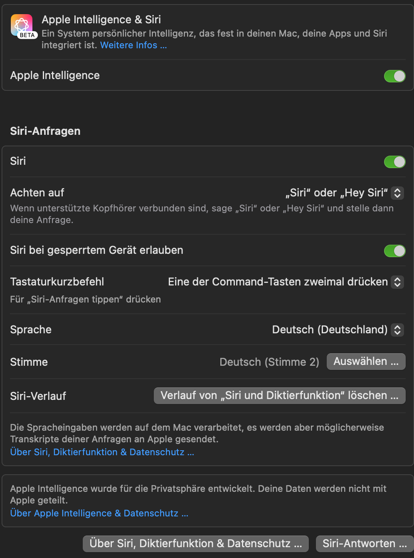Open the Weitere Infos link

tap(133, 45)
